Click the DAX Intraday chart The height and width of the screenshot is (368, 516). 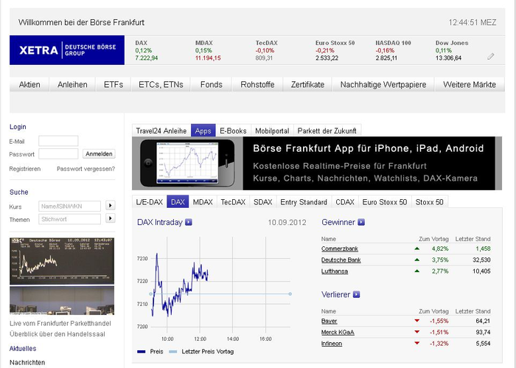pos(214,289)
